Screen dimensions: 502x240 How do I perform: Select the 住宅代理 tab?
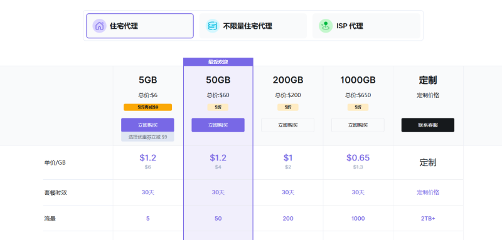click(x=140, y=26)
